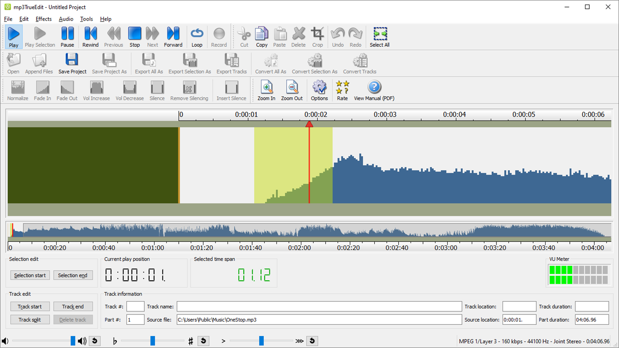Save the current project
The image size is (619, 348).
pos(72,62)
